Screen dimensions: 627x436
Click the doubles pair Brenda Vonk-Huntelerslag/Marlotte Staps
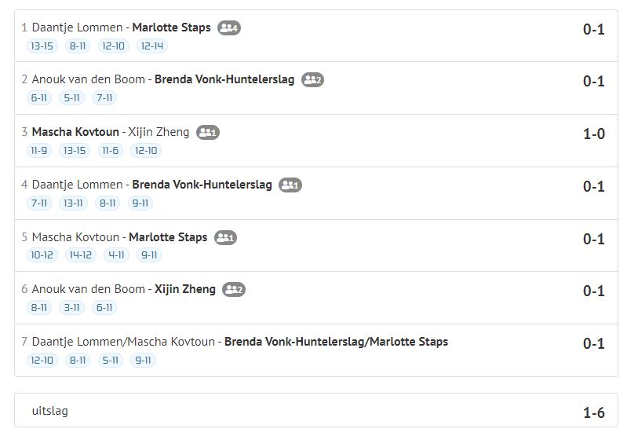point(337,342)
